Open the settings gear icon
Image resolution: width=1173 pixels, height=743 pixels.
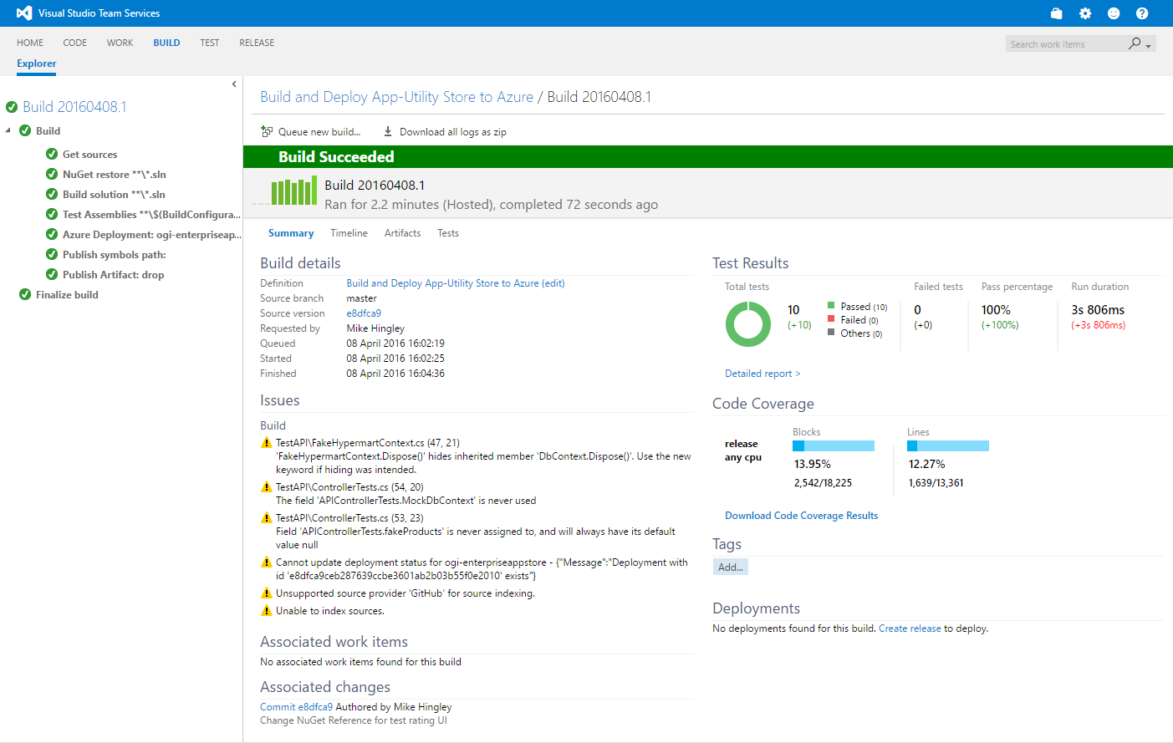(x=1085, y=13)
